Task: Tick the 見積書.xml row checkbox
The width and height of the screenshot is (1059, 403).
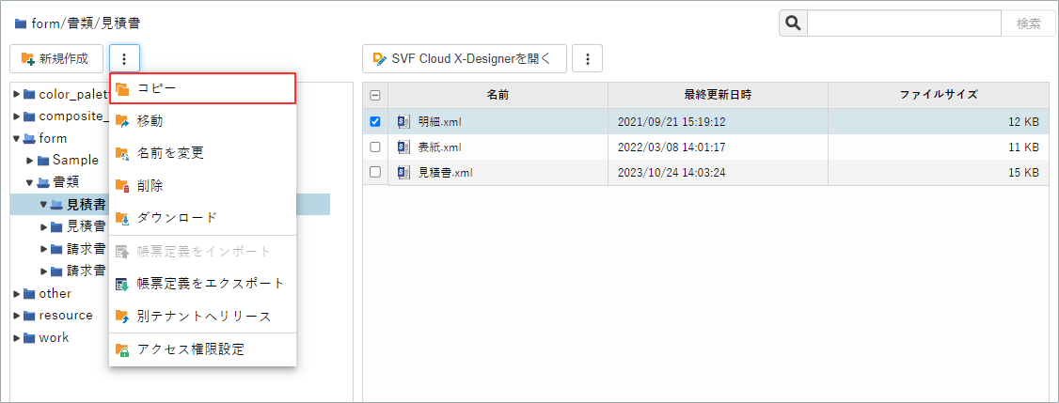Action: point(375,172)
